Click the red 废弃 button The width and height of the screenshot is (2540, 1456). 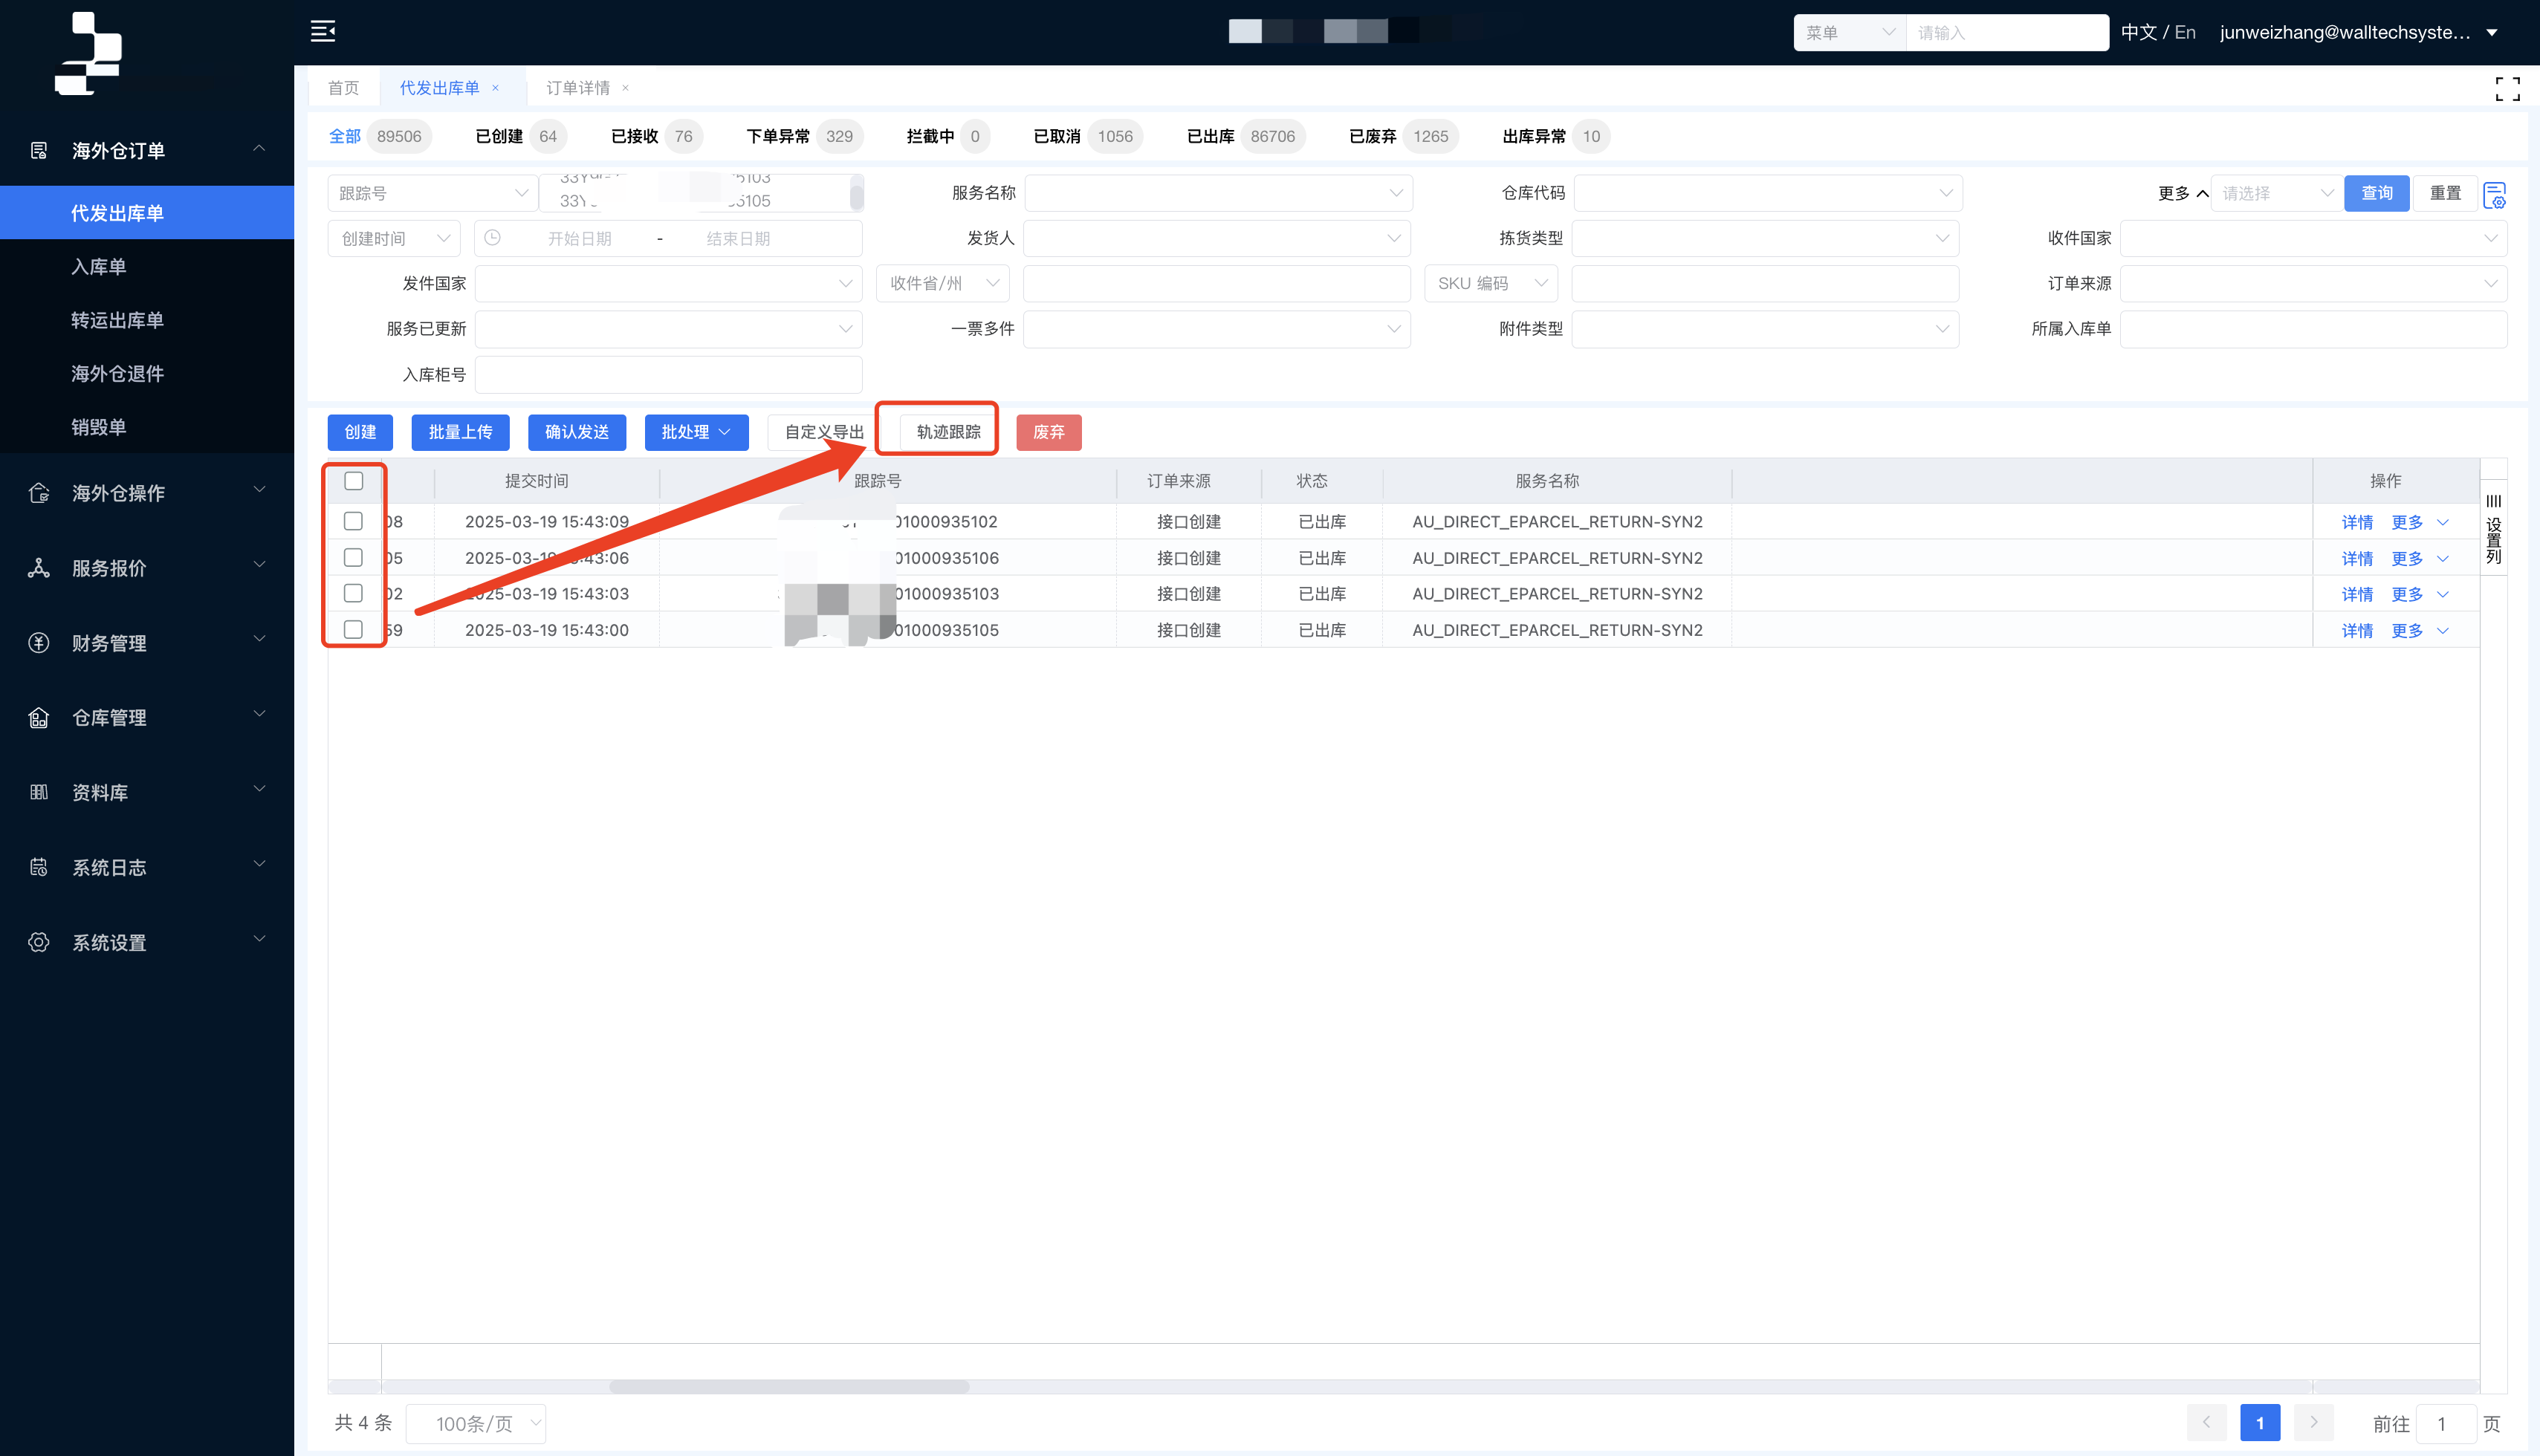(1049, 432)
